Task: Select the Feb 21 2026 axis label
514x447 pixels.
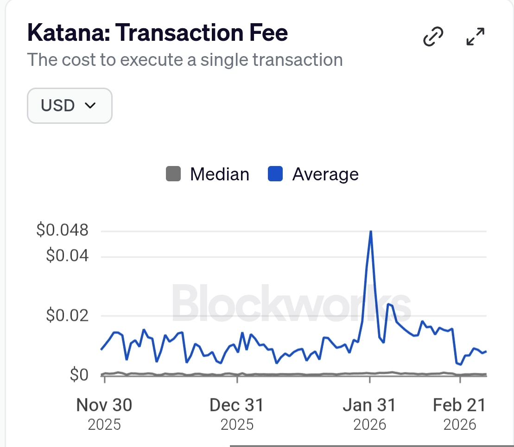Action: (459, 412)
